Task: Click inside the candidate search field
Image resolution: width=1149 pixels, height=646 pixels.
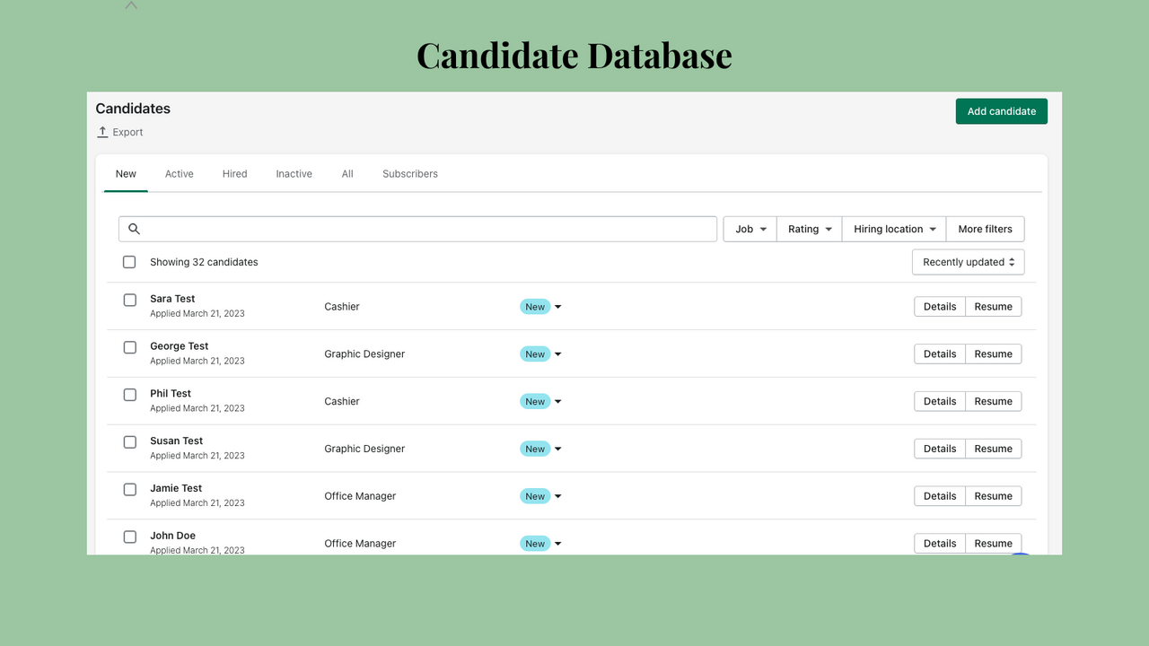Action: [417, 229]
